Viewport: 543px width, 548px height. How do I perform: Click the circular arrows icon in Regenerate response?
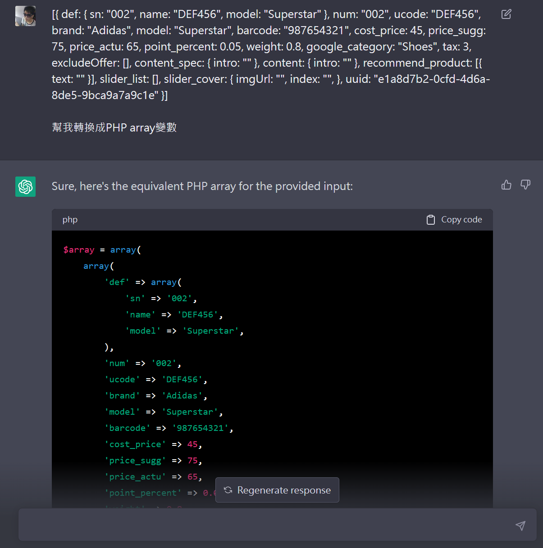pyautogui.click(x=228, y=490)
